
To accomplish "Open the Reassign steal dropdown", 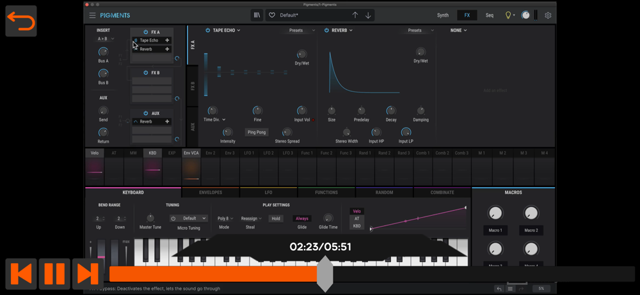I will point(251,218).
